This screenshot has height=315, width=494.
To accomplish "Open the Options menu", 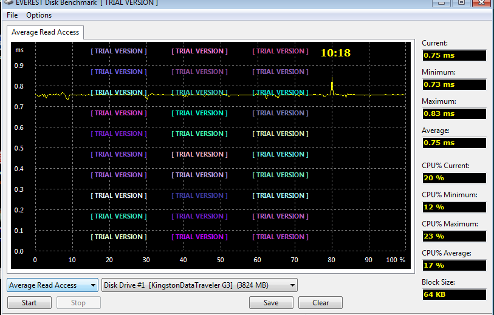I will pos(39,15).
